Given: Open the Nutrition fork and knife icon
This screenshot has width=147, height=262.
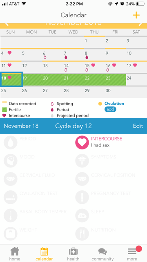Looking at the screenshot, I should [x=82, y=234].
